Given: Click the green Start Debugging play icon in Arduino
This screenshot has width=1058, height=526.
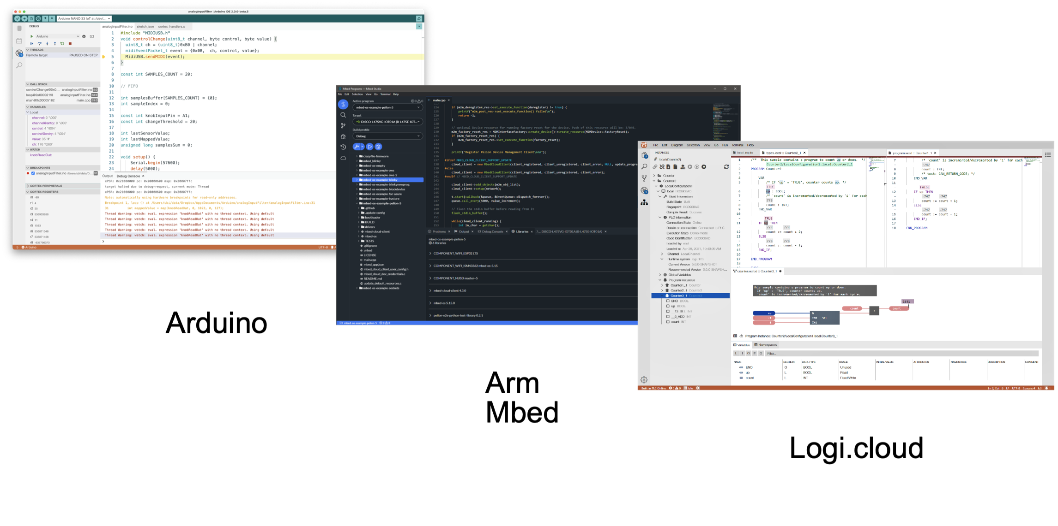Looking at the screenshot, I should (31, 36).
